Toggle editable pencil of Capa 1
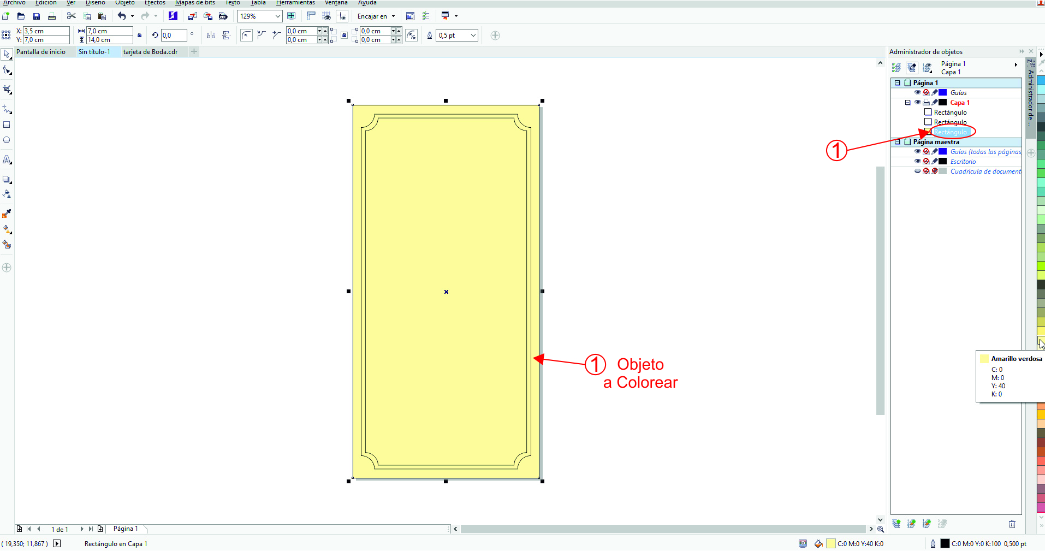1045x551 pixels. point(935,102)
